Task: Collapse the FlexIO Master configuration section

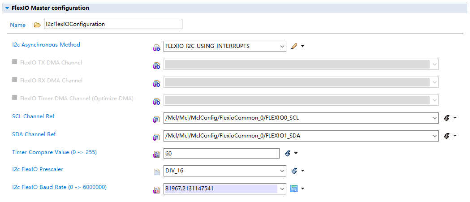Action: [7, 8]
